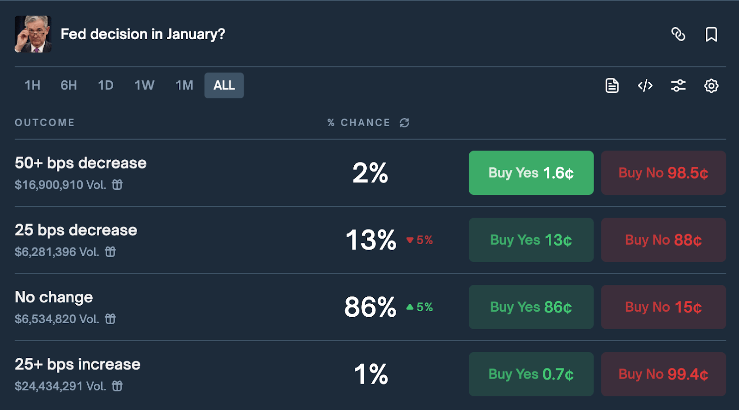Open the filter sliders icon
Screen dimensions: 739x410
pos(678,85)
